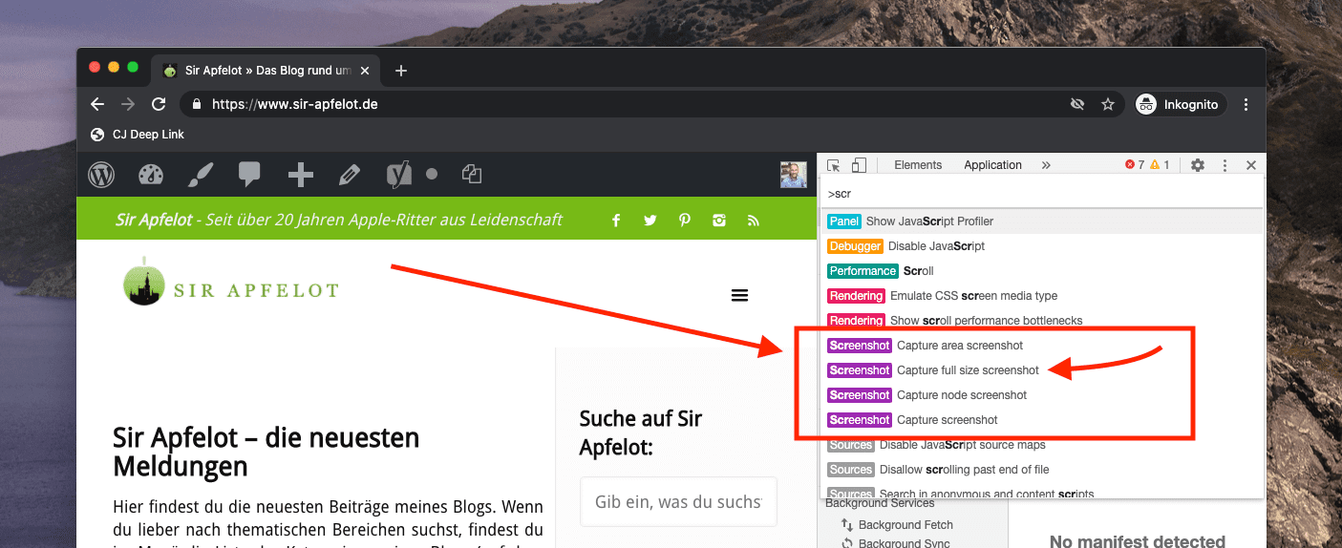This screenshot has height=548, width=1342.
Task: Open the comments speech bubble icon
Action: [249, 175]
